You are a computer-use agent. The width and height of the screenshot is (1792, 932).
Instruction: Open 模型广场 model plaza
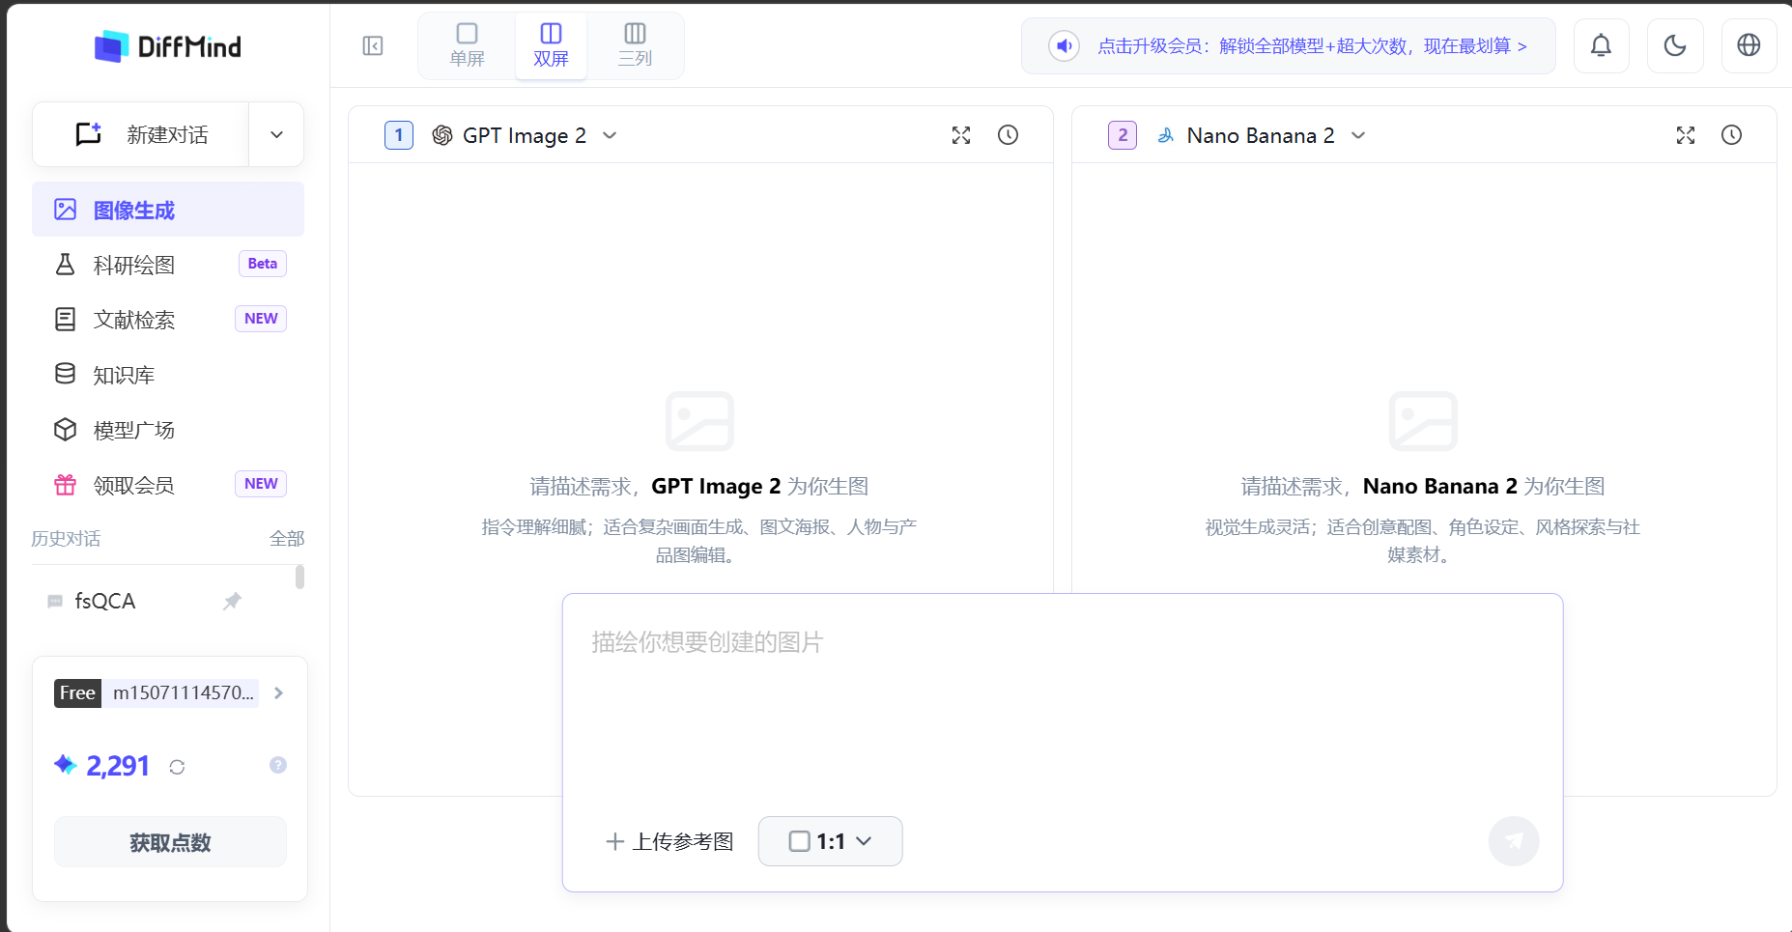click(168, 430)
